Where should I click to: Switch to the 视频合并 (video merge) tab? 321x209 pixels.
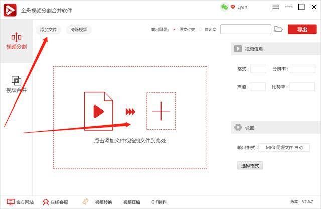(x=16, y=84)
